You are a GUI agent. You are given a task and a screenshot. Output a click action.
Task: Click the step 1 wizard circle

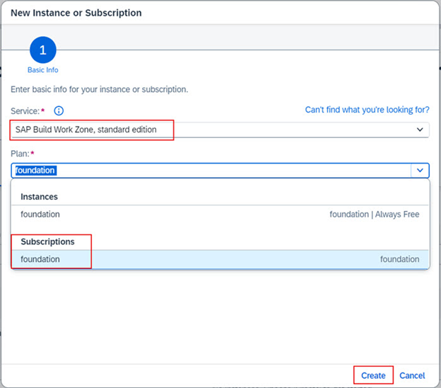[x=42, y=50]
